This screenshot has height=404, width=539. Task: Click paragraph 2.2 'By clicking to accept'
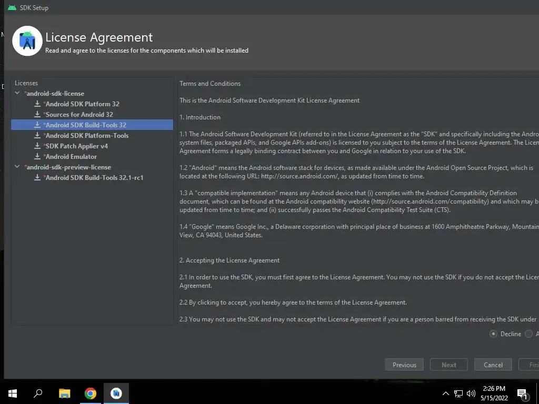point(293,302)
